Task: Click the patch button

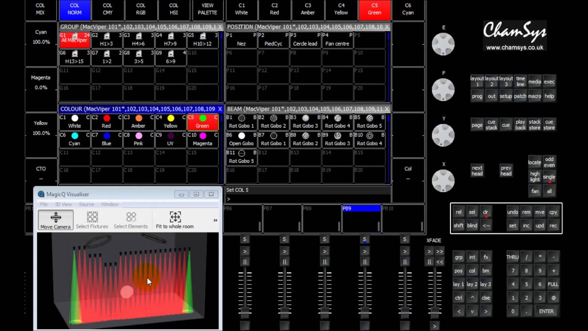Action: coord(520,96)
